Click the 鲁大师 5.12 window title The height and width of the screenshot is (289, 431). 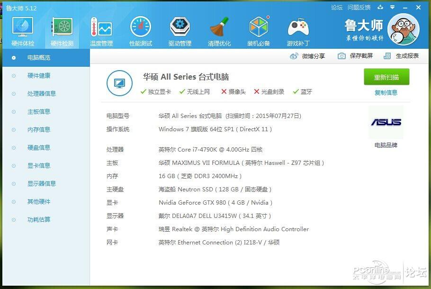coord(21,8)
